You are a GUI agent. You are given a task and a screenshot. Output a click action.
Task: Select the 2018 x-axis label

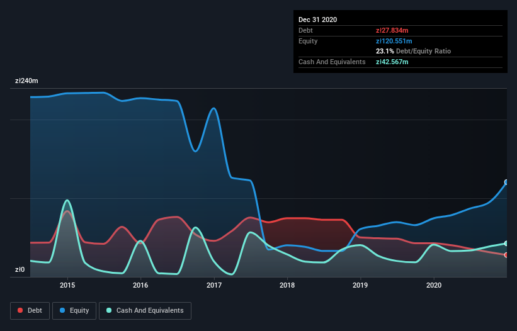click(287, 285)
